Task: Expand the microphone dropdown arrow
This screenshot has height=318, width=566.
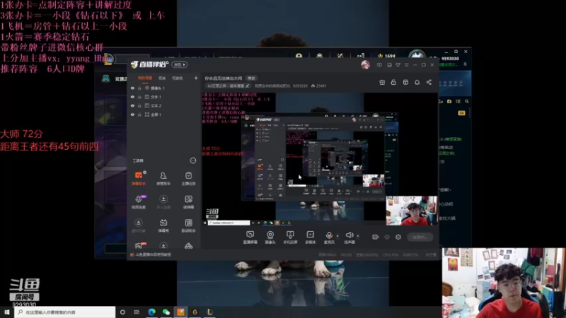Action: (x=337, y=236)
